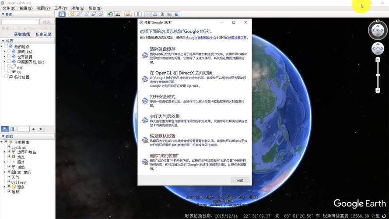389x219 pixels.
Task: Check the 挪威.kml checkbox
Action: (9, 51)
